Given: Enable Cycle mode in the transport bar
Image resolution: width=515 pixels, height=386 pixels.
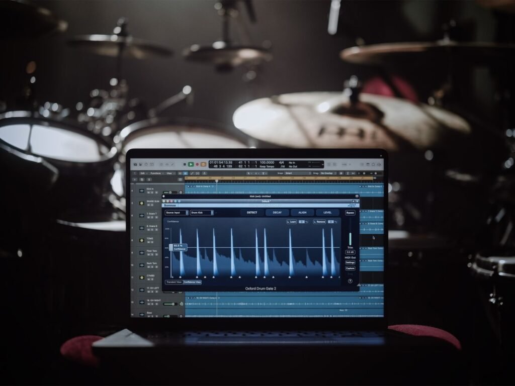Looking at the screenshot, I should (203, 164).
